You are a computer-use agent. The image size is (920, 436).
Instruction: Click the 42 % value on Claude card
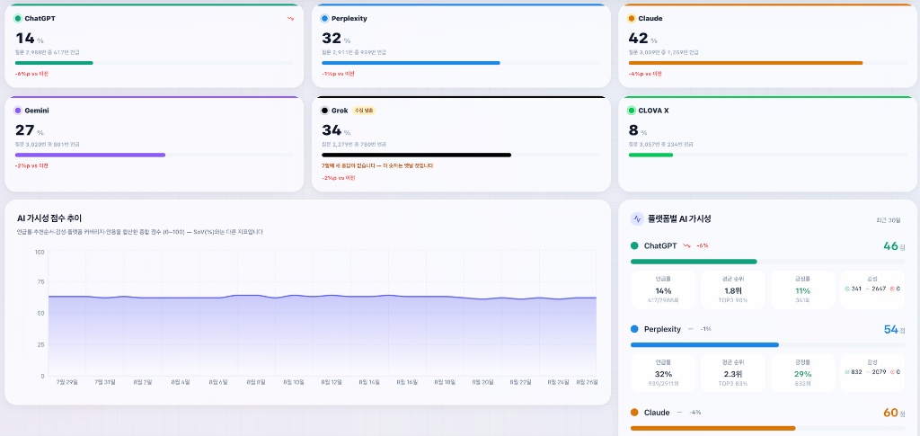click(642, 39)
